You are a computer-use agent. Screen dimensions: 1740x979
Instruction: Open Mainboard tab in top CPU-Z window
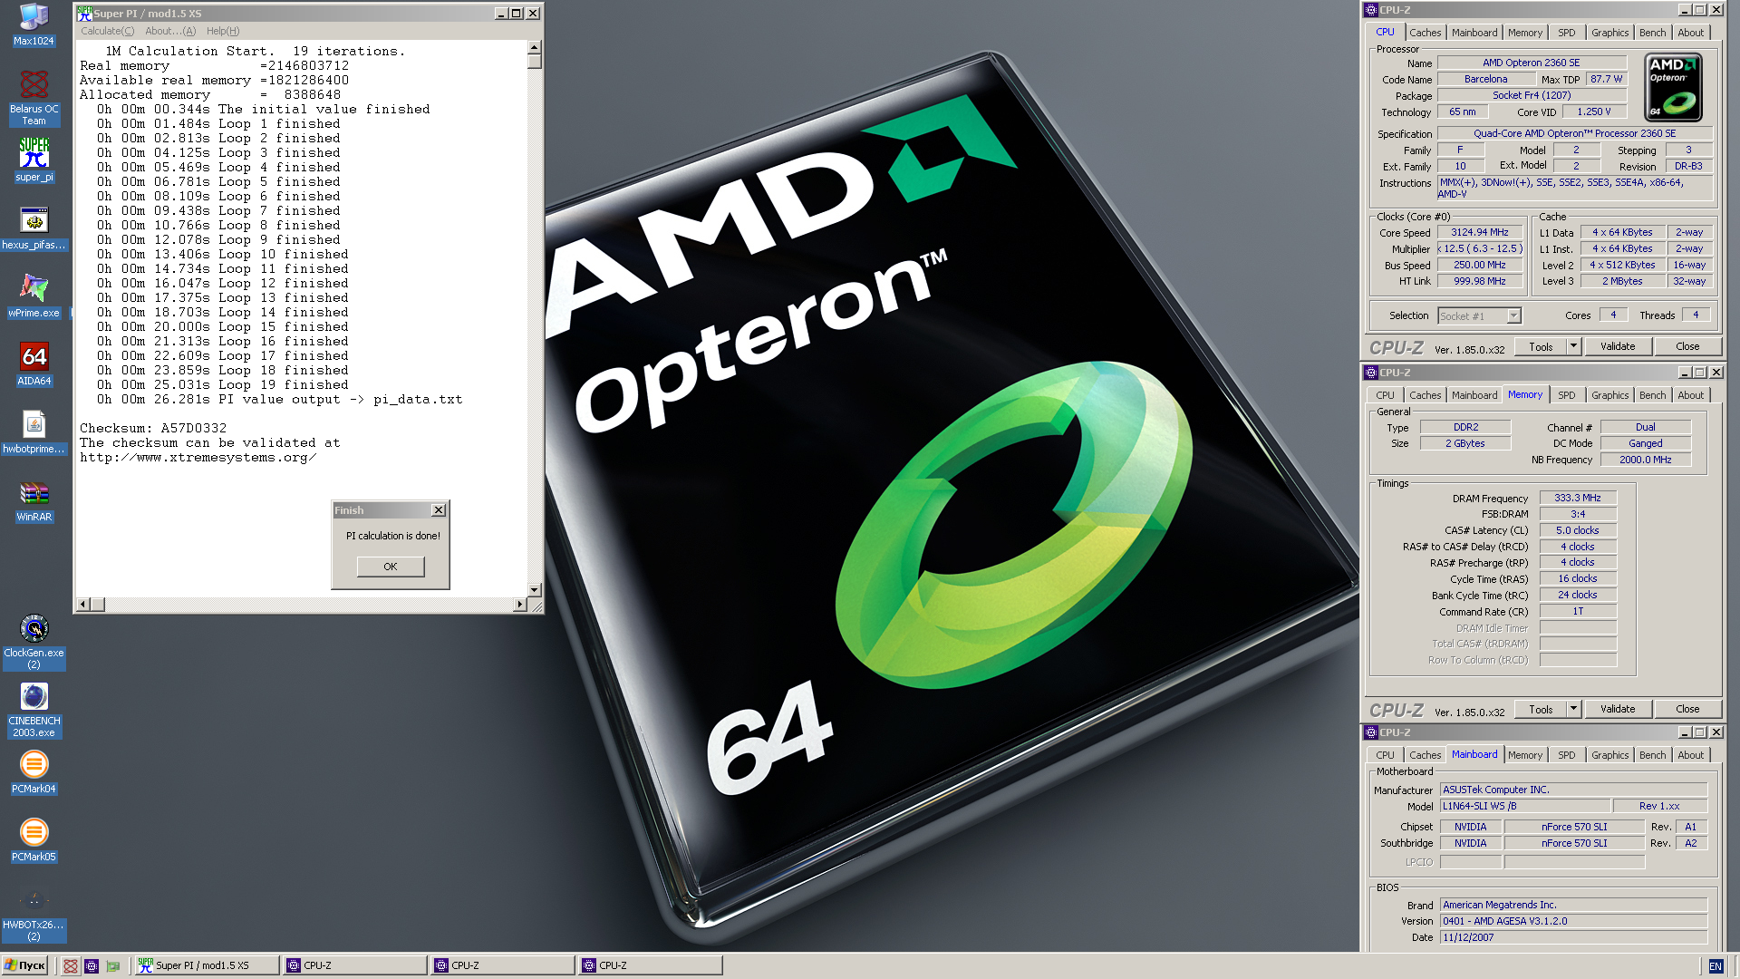coord(1474,33)
